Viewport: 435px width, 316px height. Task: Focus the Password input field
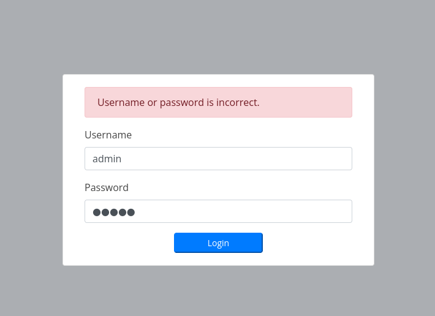[x=218, y=211]
